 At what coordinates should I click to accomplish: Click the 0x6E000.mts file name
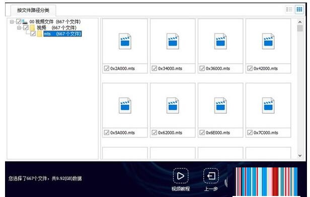[x=218, y=133]
